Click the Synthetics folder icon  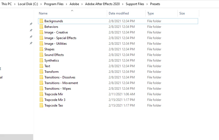pos(41,60)
